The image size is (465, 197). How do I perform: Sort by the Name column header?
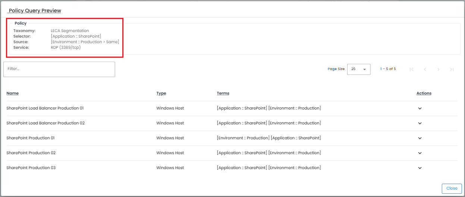13,93
